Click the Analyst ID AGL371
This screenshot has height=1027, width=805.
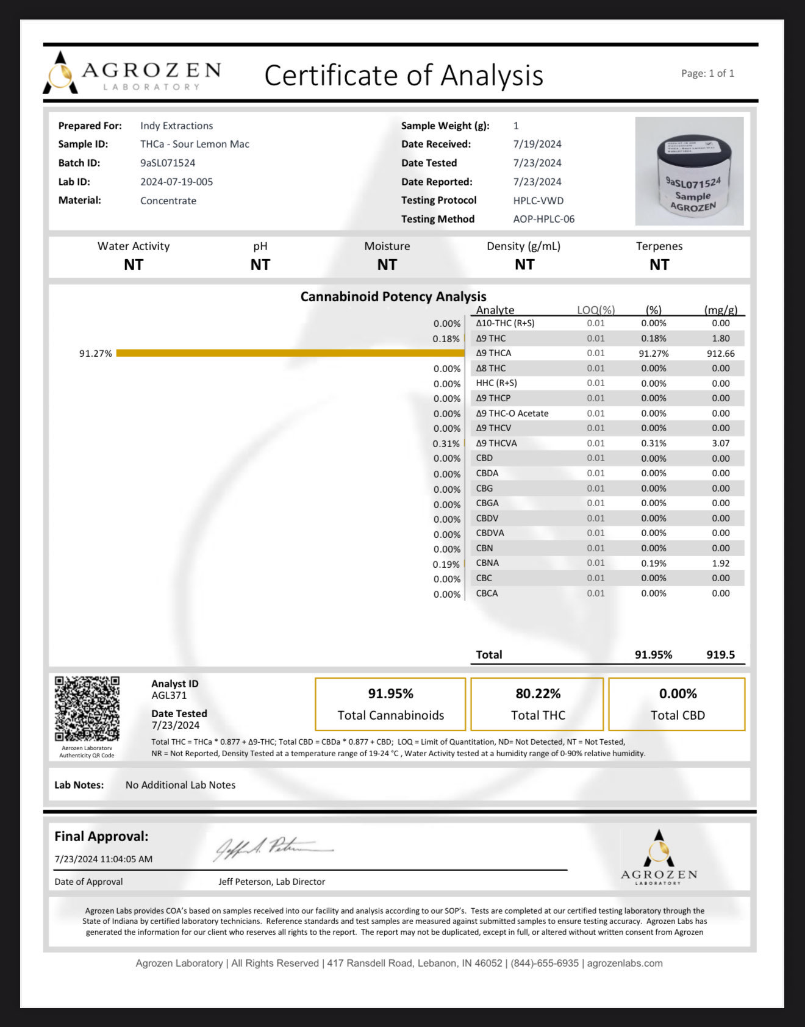169,695
